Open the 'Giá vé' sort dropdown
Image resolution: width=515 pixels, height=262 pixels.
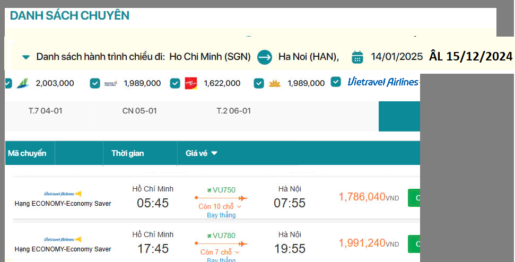point(202,153)
